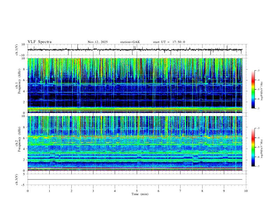Click the time axis tick label "3"
Image resolution: width=277 pixels, height=214 pixels.
click(x=93, y=191)
